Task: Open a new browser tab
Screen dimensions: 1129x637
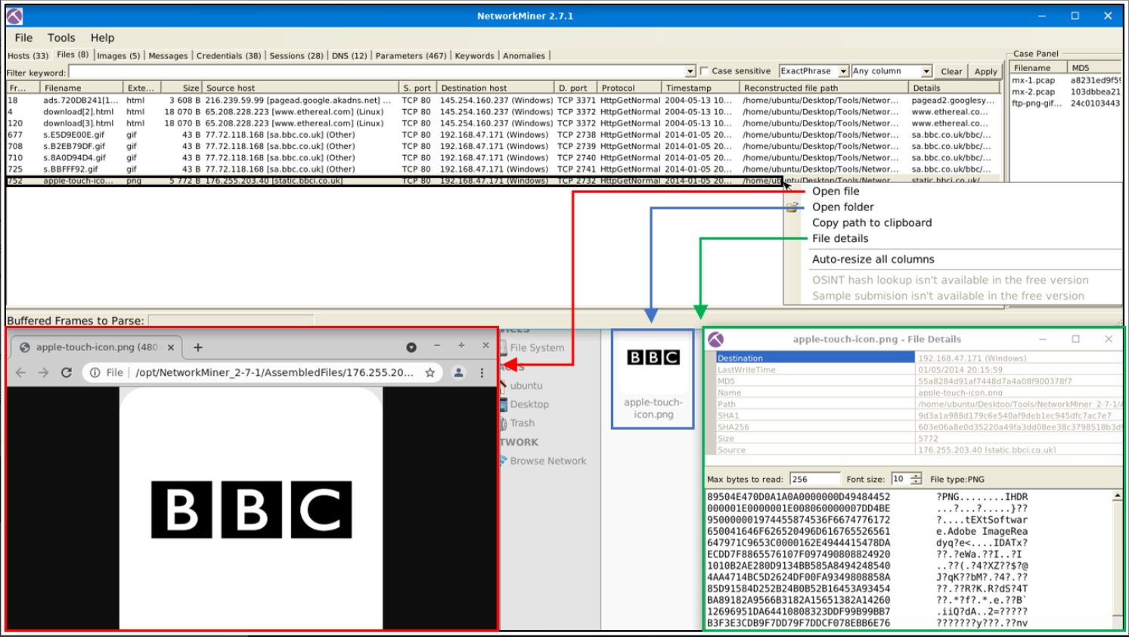Action: 198,347
